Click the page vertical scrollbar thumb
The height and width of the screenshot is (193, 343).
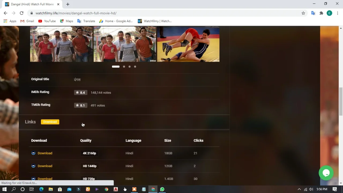(x=341, y=101)
